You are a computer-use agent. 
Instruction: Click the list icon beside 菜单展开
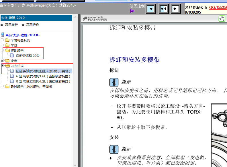[2, 25]
